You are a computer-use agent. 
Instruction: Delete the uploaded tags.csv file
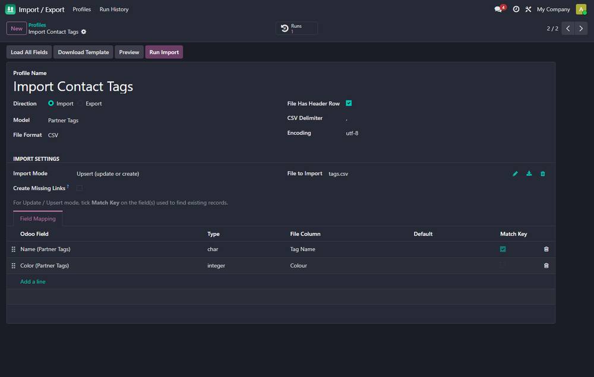(x=542, y=174)
